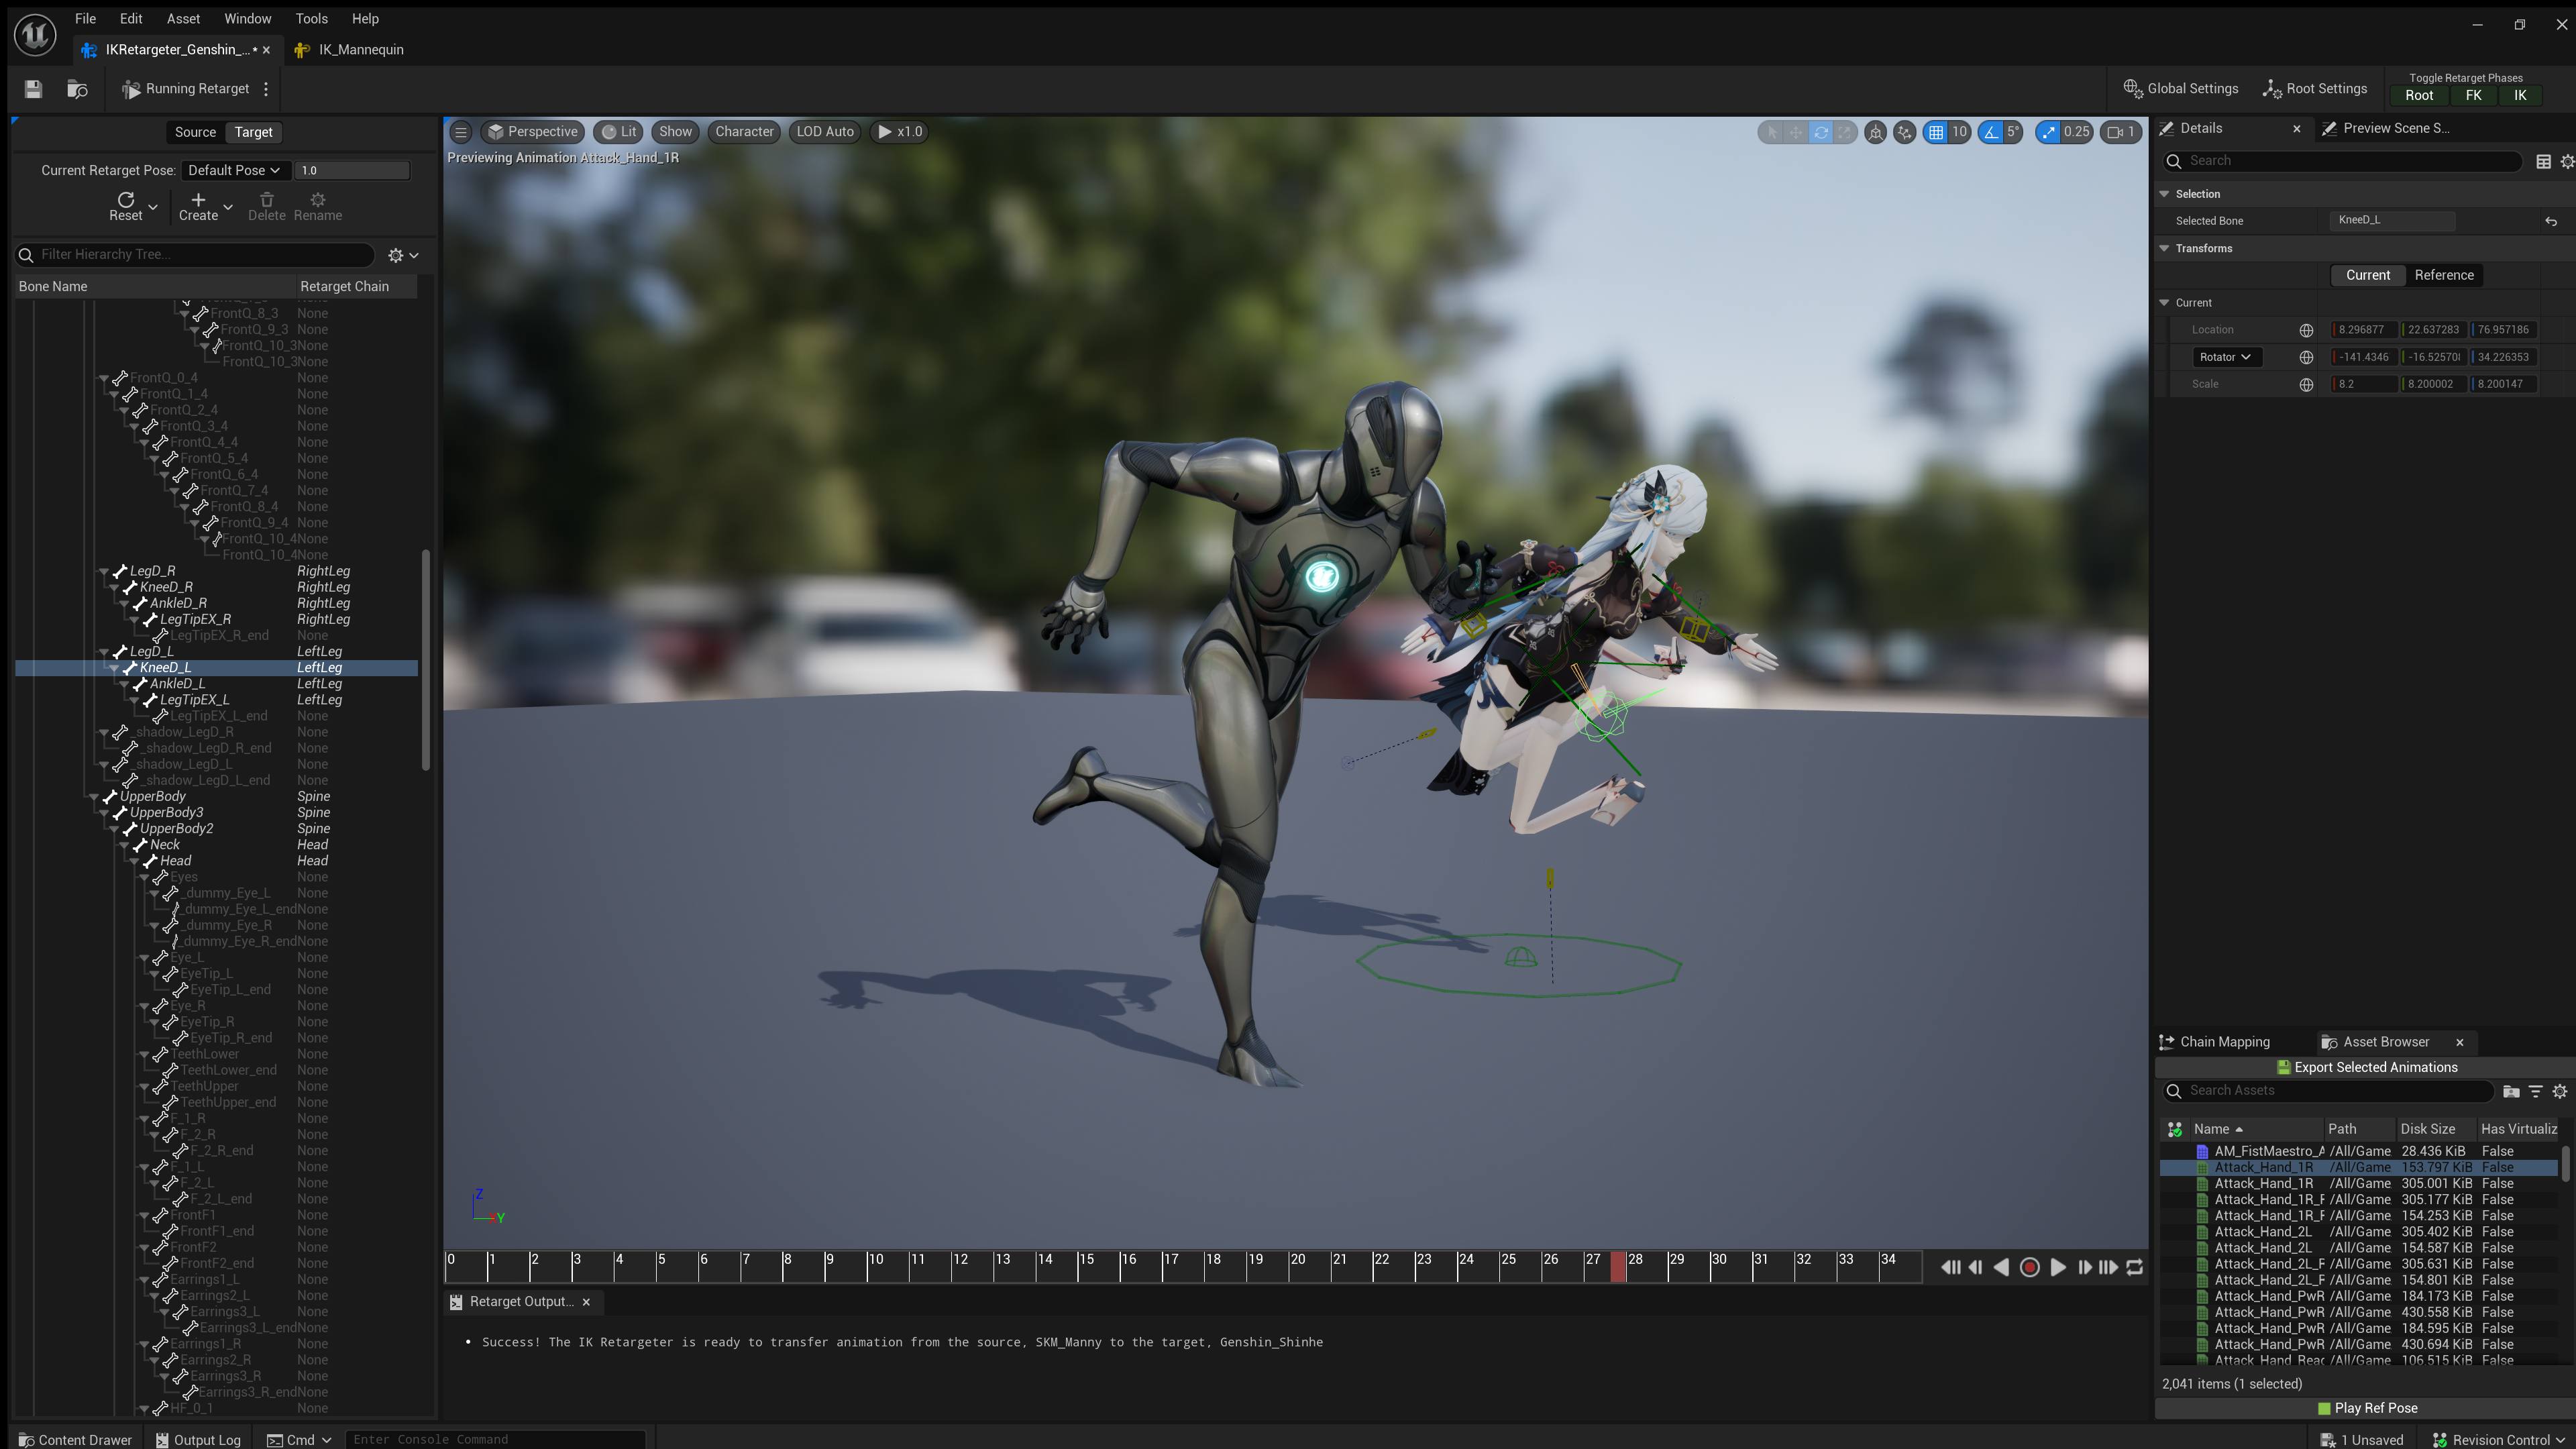Open the Rotator type dropdown
This screenshot has height=1449, width=2576.
click(x=2224, y=357)
